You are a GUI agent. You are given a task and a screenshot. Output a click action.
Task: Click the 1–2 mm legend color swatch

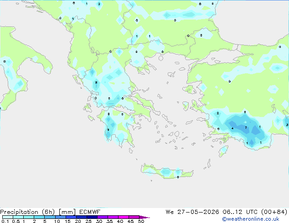pyautogui.click(x=29, y=217)
